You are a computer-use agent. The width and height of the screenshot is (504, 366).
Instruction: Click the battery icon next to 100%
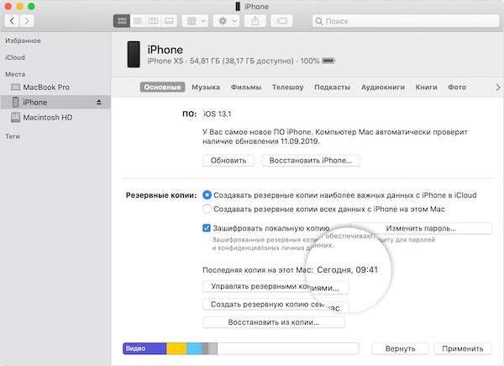pyautogui.click(x=328, y=61)
